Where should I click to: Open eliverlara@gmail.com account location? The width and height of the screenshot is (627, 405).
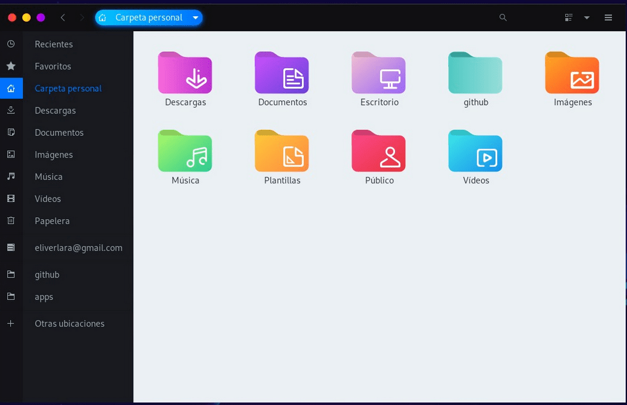[79, 248]
